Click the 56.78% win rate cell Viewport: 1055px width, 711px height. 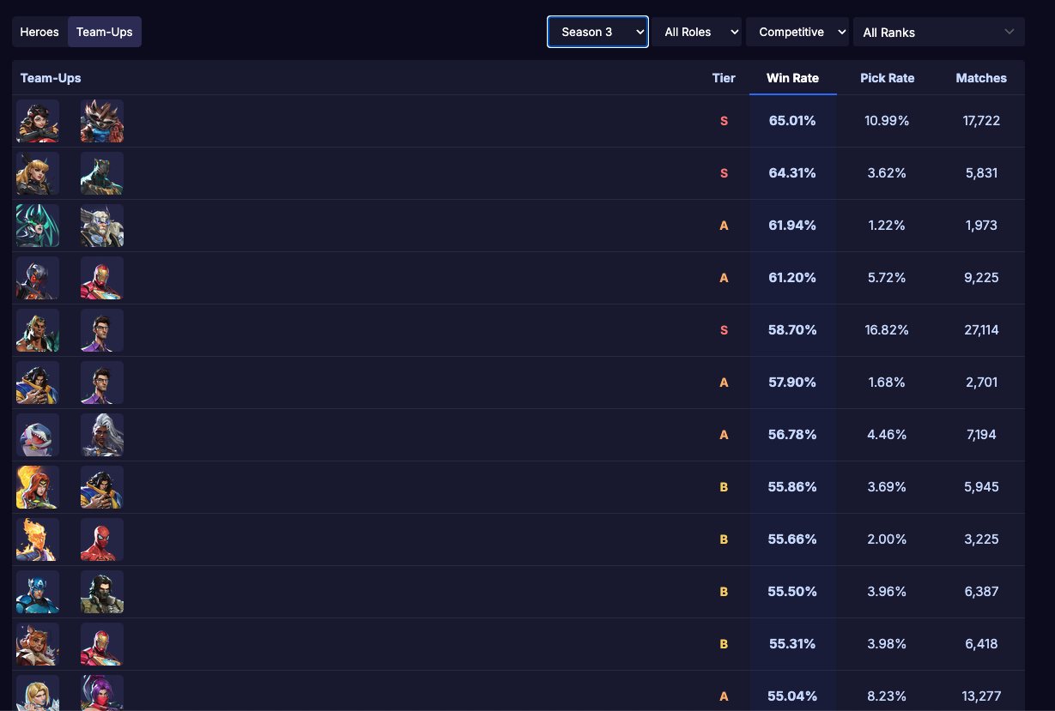792,435
